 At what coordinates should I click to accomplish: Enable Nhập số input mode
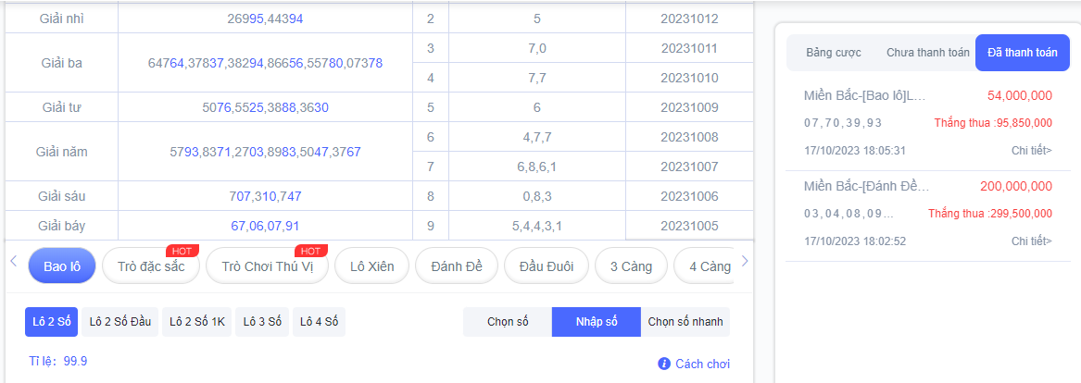pos(597,322)
